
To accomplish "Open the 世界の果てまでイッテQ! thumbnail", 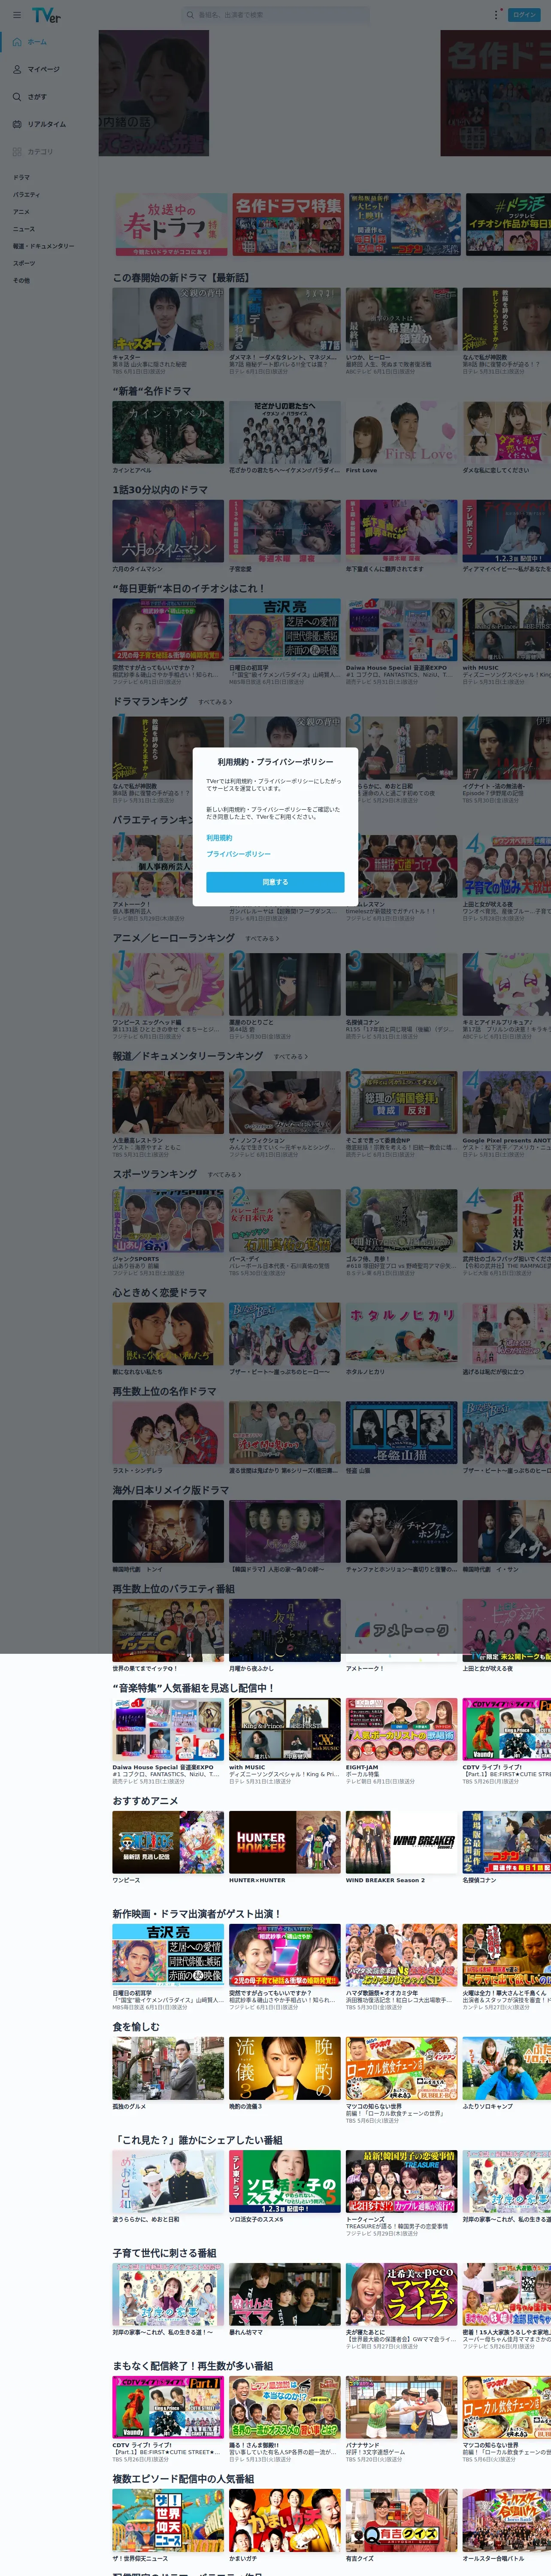I will pyautogui.click(x=168, y=1631).
